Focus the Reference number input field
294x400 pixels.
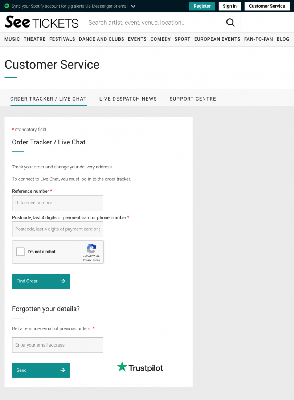tap(58, 203)
